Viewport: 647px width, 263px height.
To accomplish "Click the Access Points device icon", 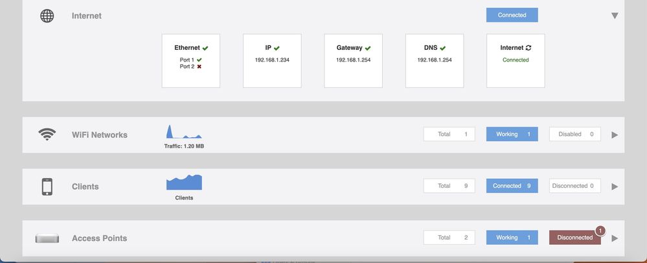I will click(x=47, y=238).
